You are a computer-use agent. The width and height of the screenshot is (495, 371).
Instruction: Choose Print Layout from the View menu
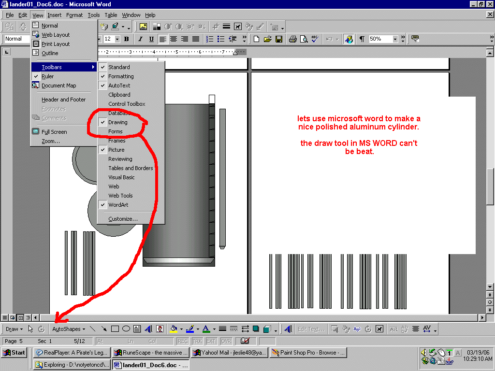(x=64, y=44)
